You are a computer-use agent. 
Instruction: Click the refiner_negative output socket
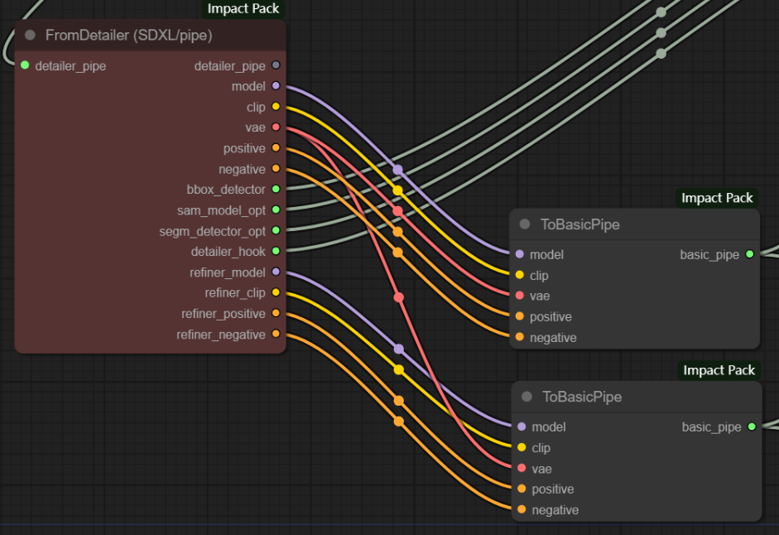click(x=276, y=335)
